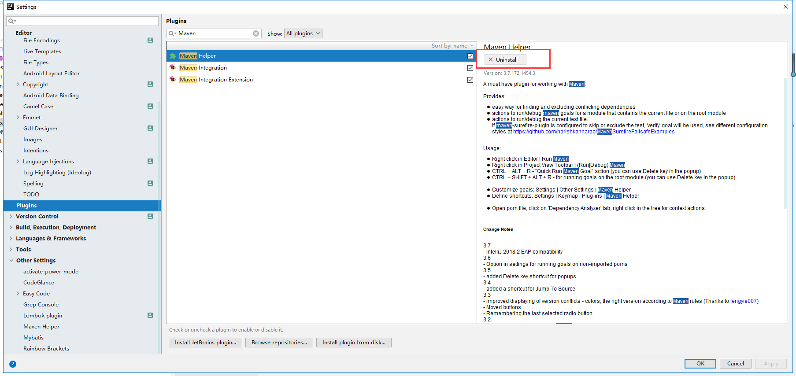
Task: Open the help question mark icon
Action: point(13,364)
